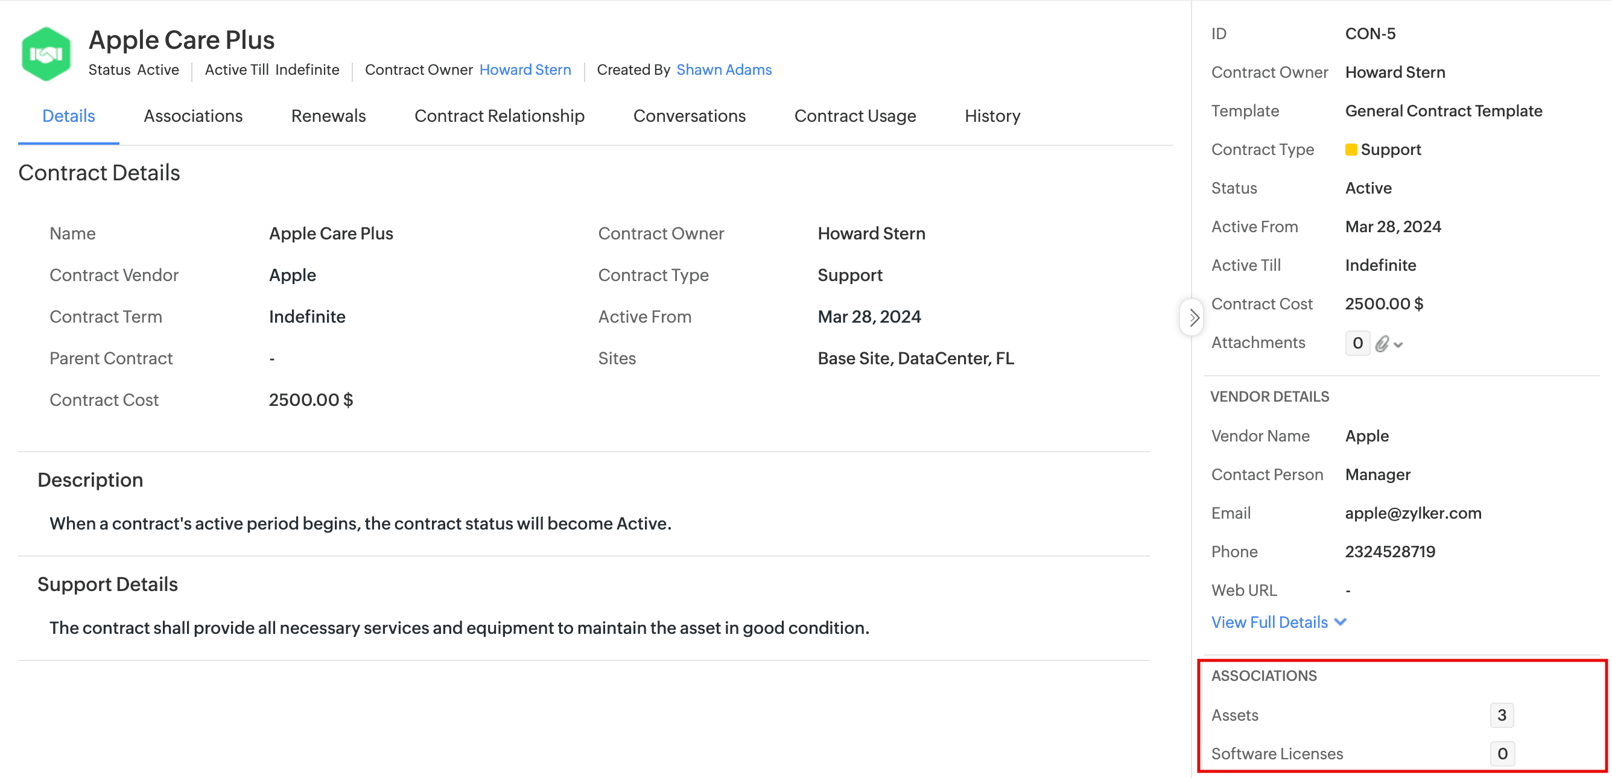The width and height of the screenshot is (1612, 778).
Task: Click the header Status Active text
Action: [134, 69]
